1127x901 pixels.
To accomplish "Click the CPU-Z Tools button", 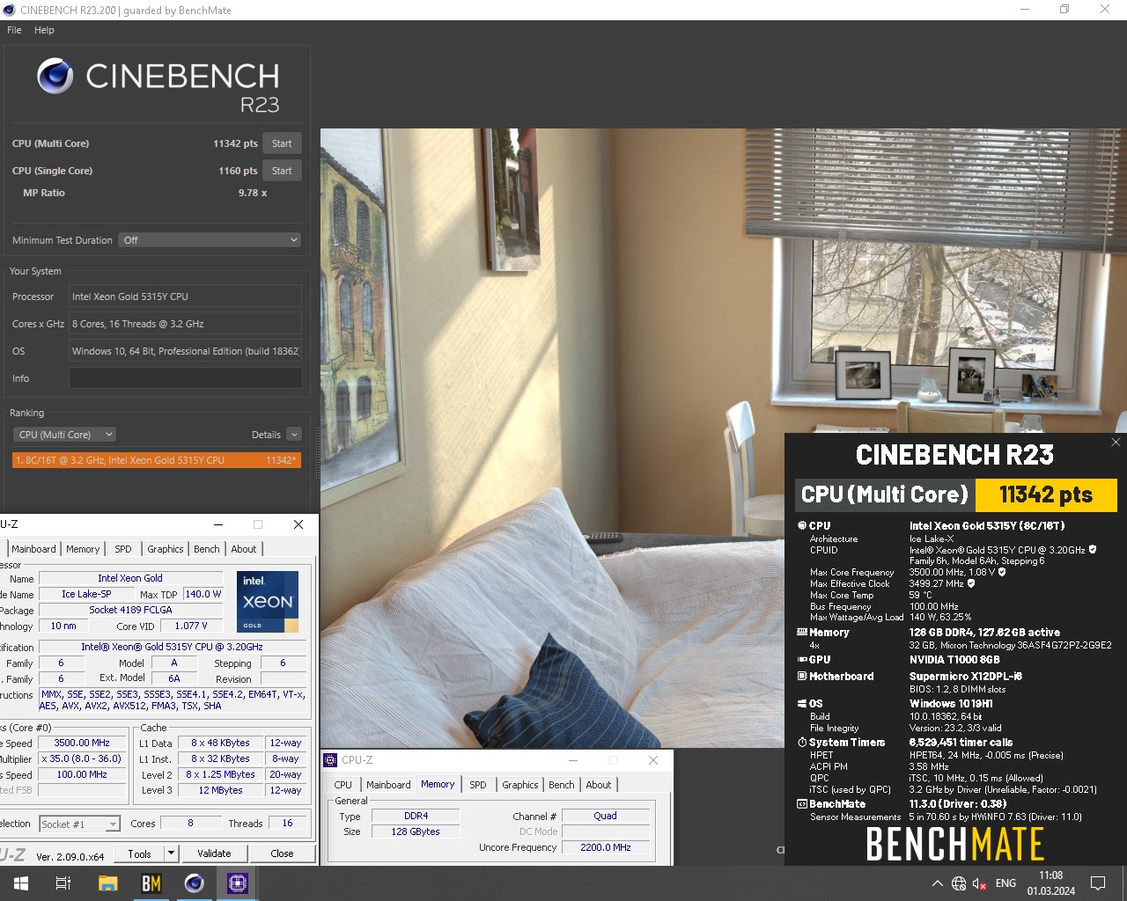I will coord(139,853).
